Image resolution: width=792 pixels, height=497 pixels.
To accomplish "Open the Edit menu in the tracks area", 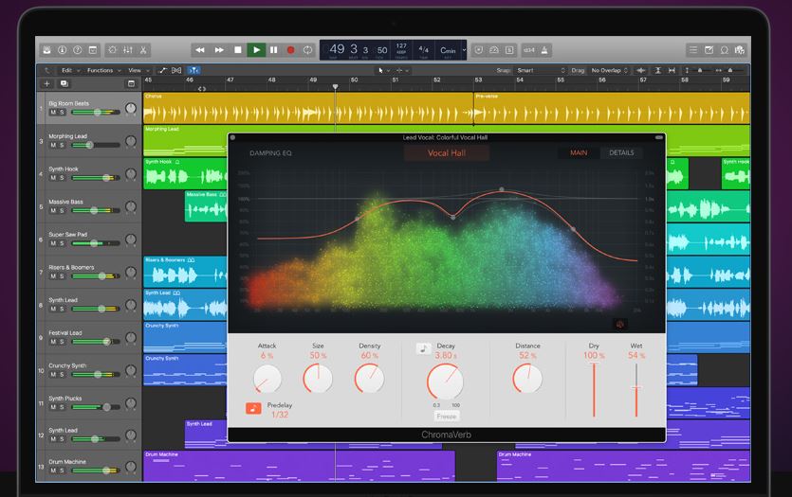I will pos(68,70).
